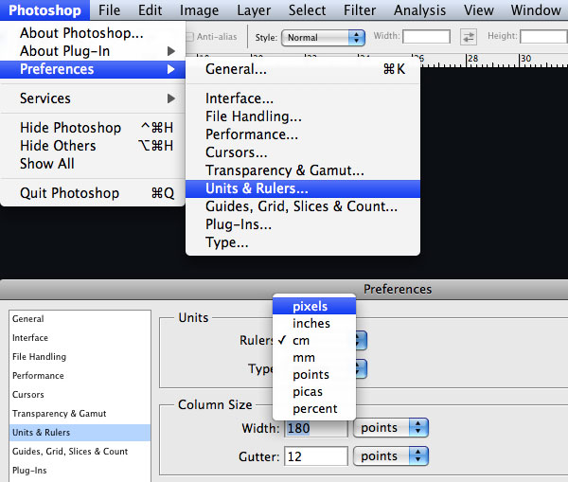
Task: Select Guides, Grid, Slices & Count in sidebar
Action: pos(80,451)
